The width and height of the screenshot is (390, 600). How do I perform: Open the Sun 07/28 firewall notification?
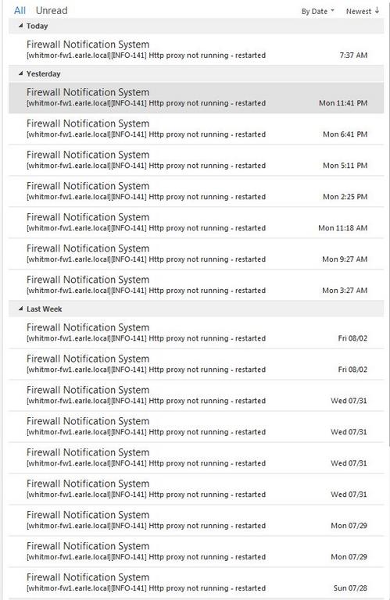(x=196, y=582)
